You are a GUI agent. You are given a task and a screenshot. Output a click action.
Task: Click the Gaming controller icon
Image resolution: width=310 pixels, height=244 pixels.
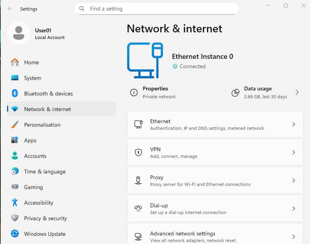click(x=15, y=187)
